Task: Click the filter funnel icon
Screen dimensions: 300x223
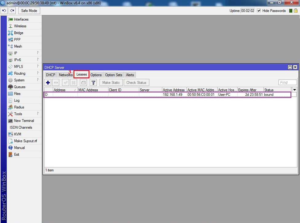Action: [93, 83]
